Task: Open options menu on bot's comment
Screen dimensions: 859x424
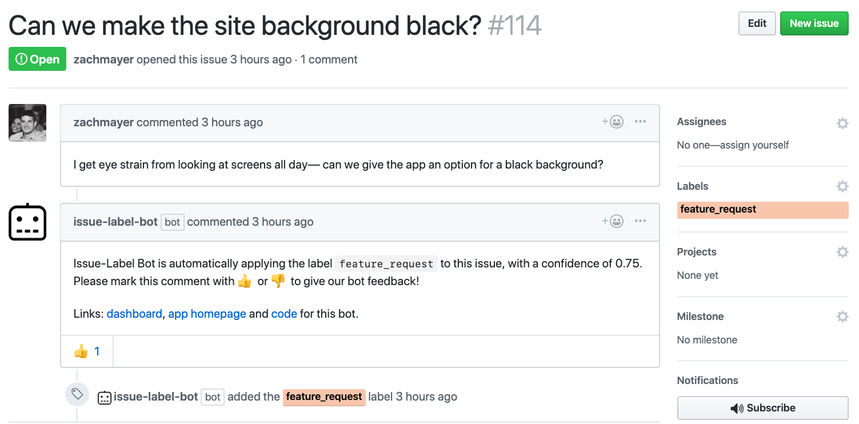Action: pos(640,221)
